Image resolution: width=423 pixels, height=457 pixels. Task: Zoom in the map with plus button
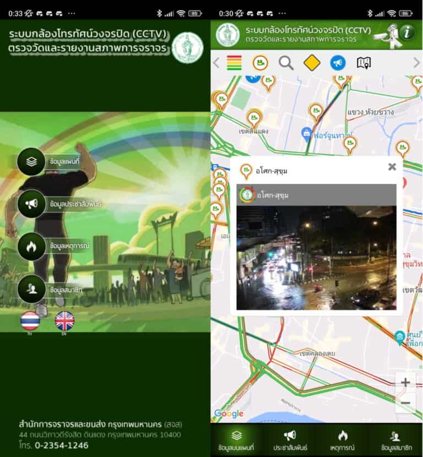405,382
